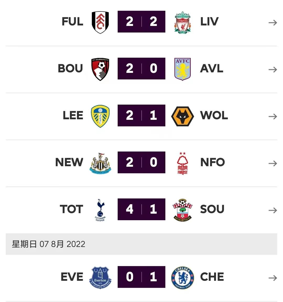Click the Aston Villa crest

(182, 69)
